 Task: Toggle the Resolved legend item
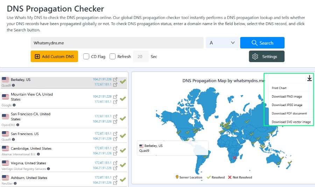click(216, 177)
